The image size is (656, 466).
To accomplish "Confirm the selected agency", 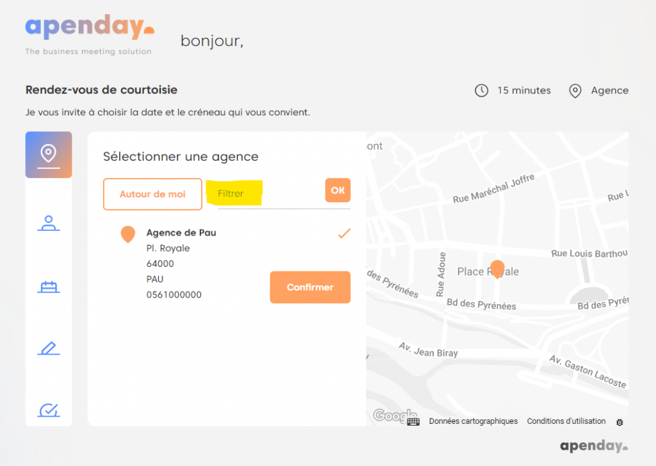I will point(310,287).
